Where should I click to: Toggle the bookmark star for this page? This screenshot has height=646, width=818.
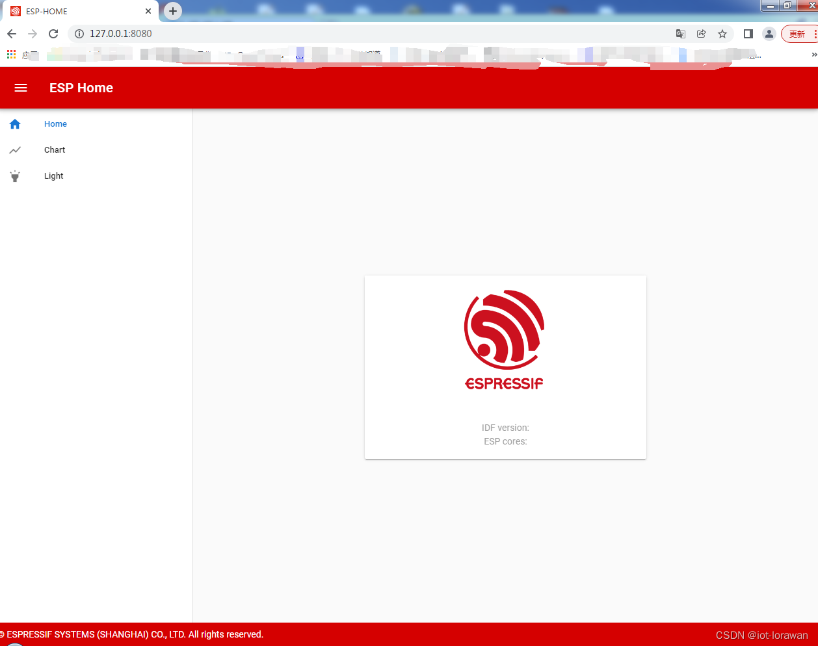pos(722,34)
